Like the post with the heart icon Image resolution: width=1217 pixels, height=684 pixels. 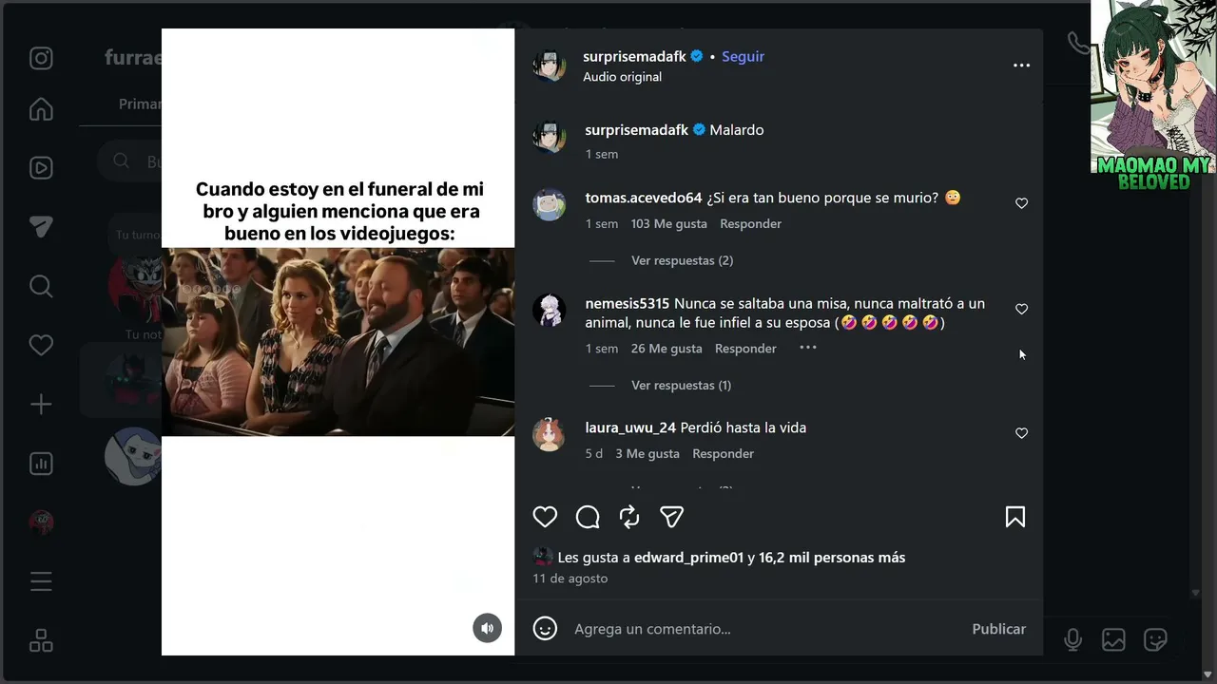(545, 517)
